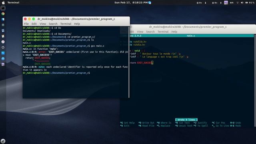This screenshot has width=256, height=144.
Task: Open Terminal menu in front terminal window
Action: 66,24
